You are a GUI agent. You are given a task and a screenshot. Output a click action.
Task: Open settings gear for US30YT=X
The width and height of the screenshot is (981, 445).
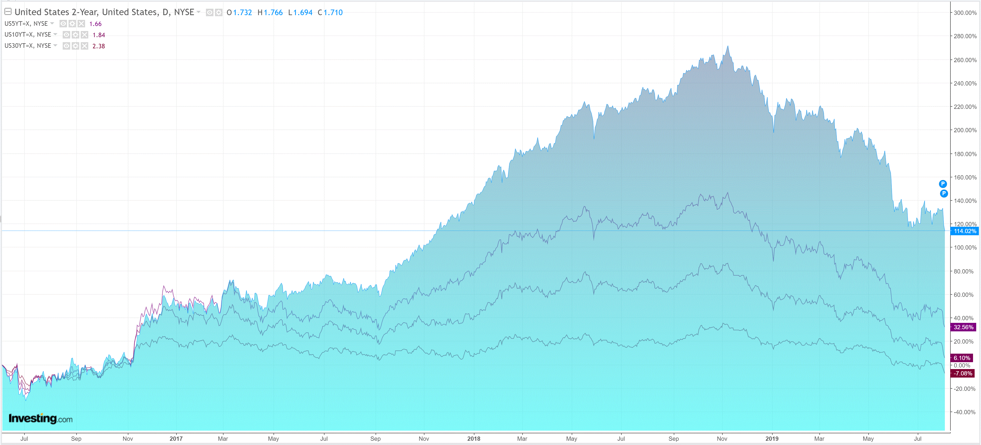click(75, 46)
